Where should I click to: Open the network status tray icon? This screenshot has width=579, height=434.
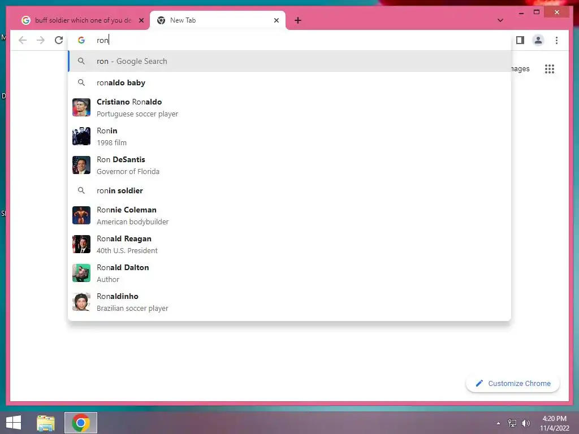[x=512, y=423]
